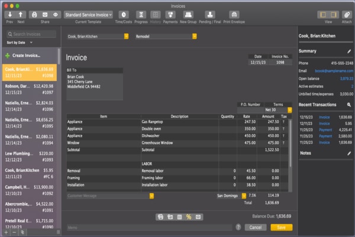Select the Greenhouse Window description cell
Screen dimensions: 355x237
click(x=179, y=143)
